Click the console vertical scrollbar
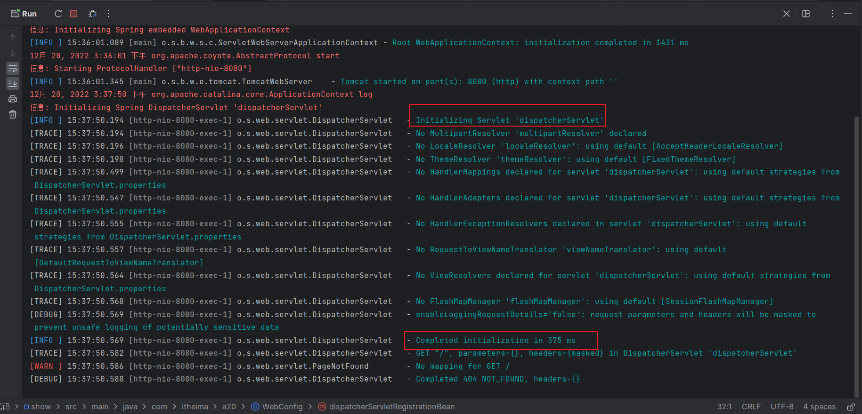862x414 pixels. click(856, 256)
